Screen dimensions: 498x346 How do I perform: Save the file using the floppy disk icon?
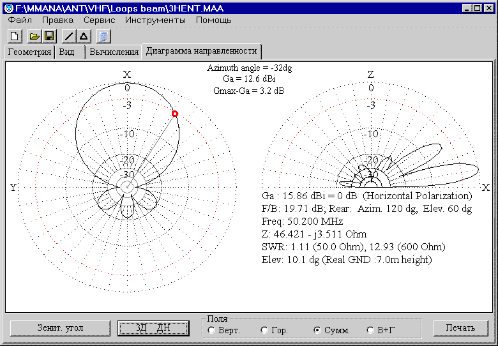49,36
